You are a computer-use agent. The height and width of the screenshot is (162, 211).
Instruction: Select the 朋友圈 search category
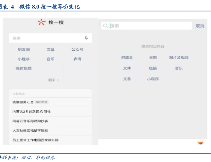coord(24,49)
